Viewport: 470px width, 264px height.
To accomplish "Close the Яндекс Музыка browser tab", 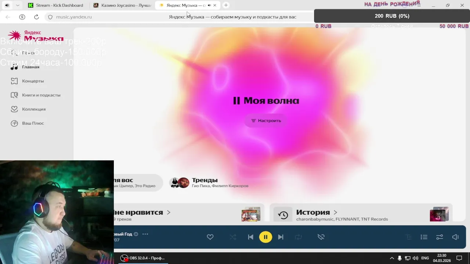I will (215, 5).
